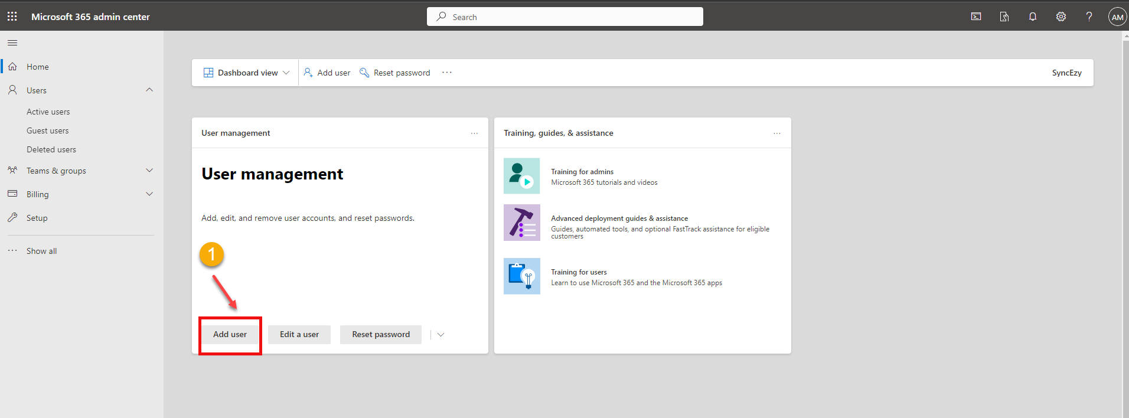Open the toolbar more actions ellipsis

point(447,72)
